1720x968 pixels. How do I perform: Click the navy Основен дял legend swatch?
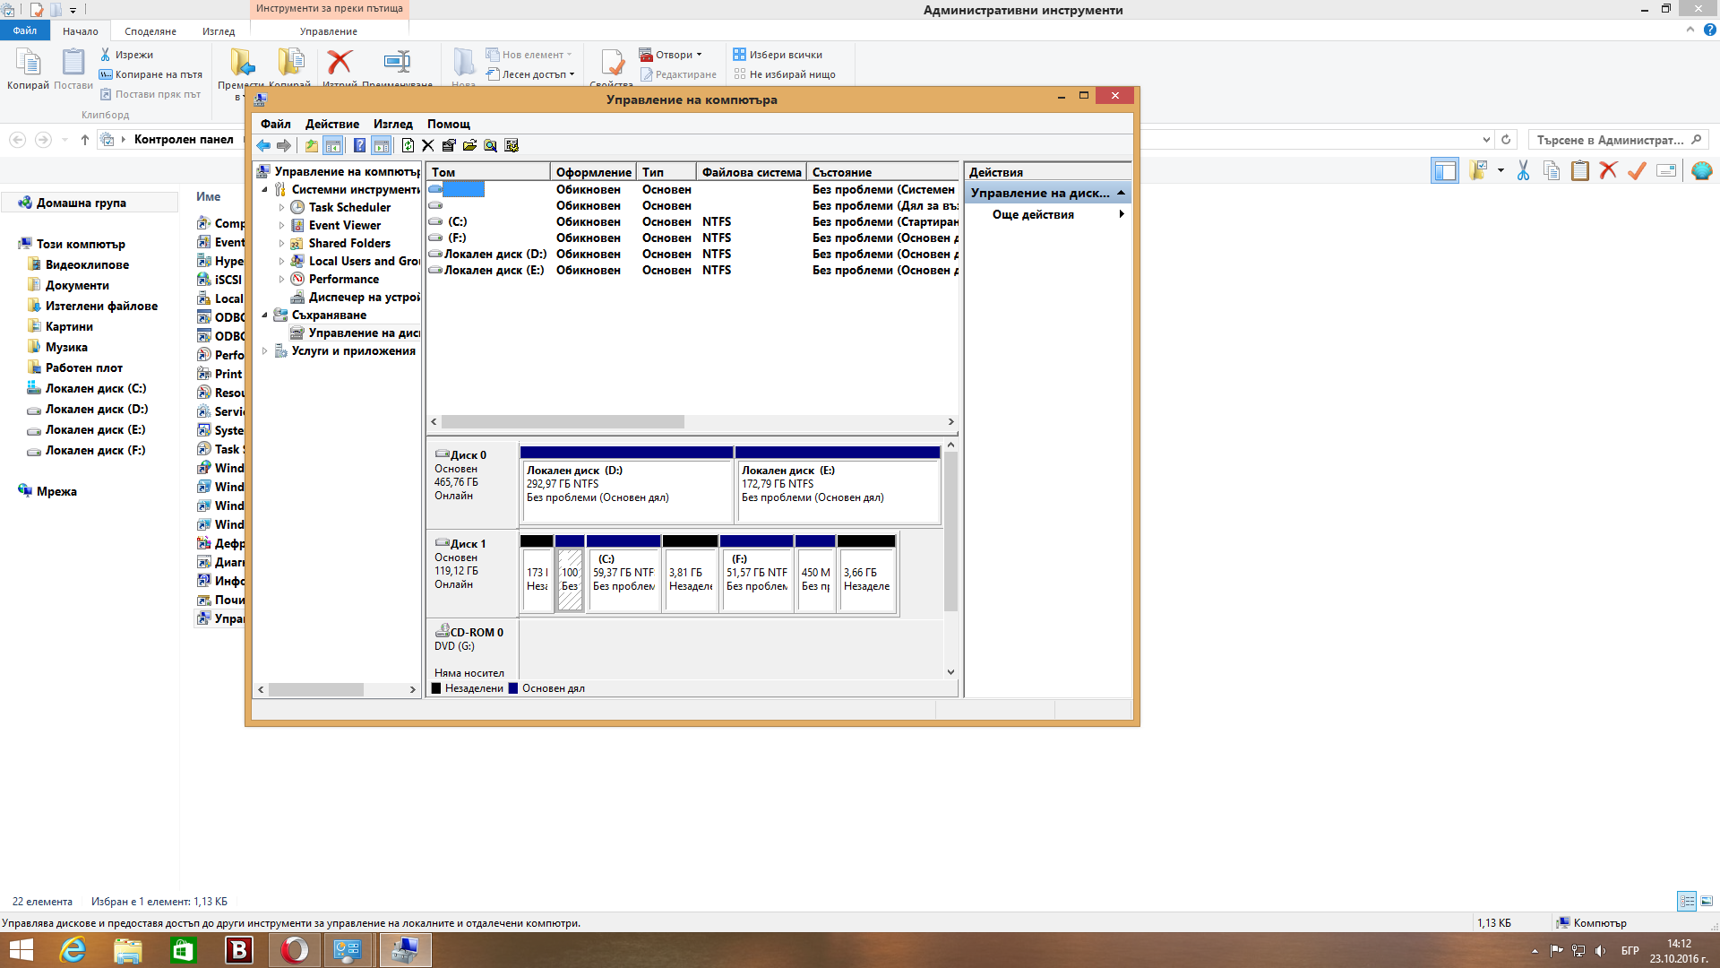tap(513, 688)
